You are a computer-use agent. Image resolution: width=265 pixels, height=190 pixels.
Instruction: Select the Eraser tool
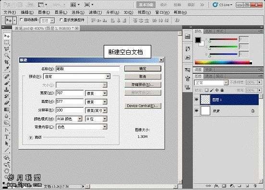pyautogui.click(x=7, y=102)
